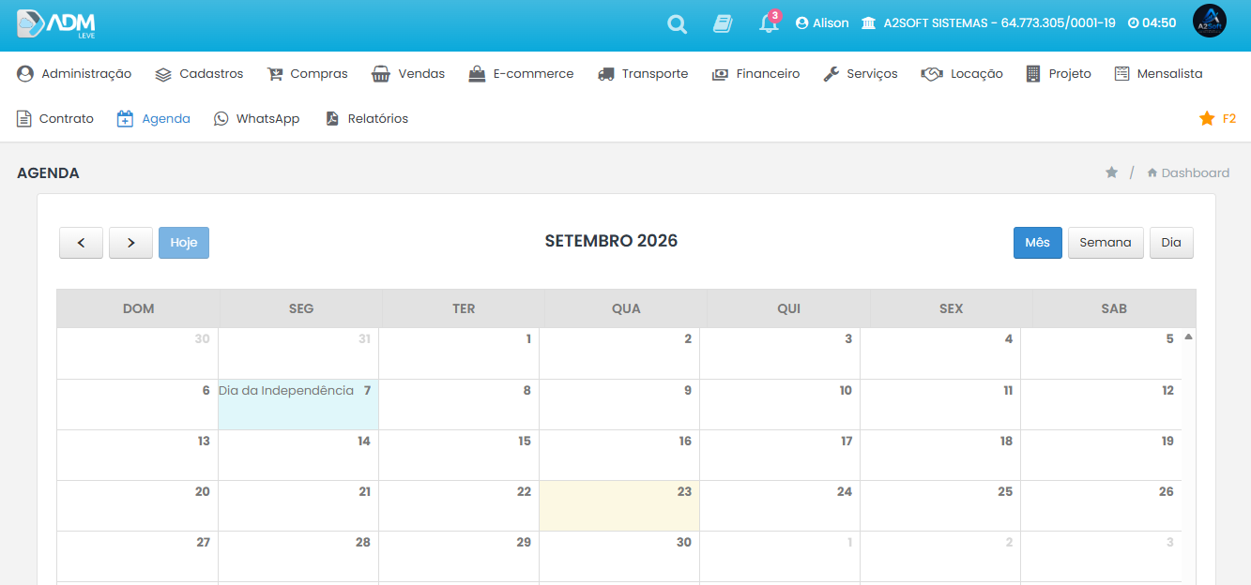Select day 15 in calendar
This screenshot has height=585, width=1251.
[459, 456]
